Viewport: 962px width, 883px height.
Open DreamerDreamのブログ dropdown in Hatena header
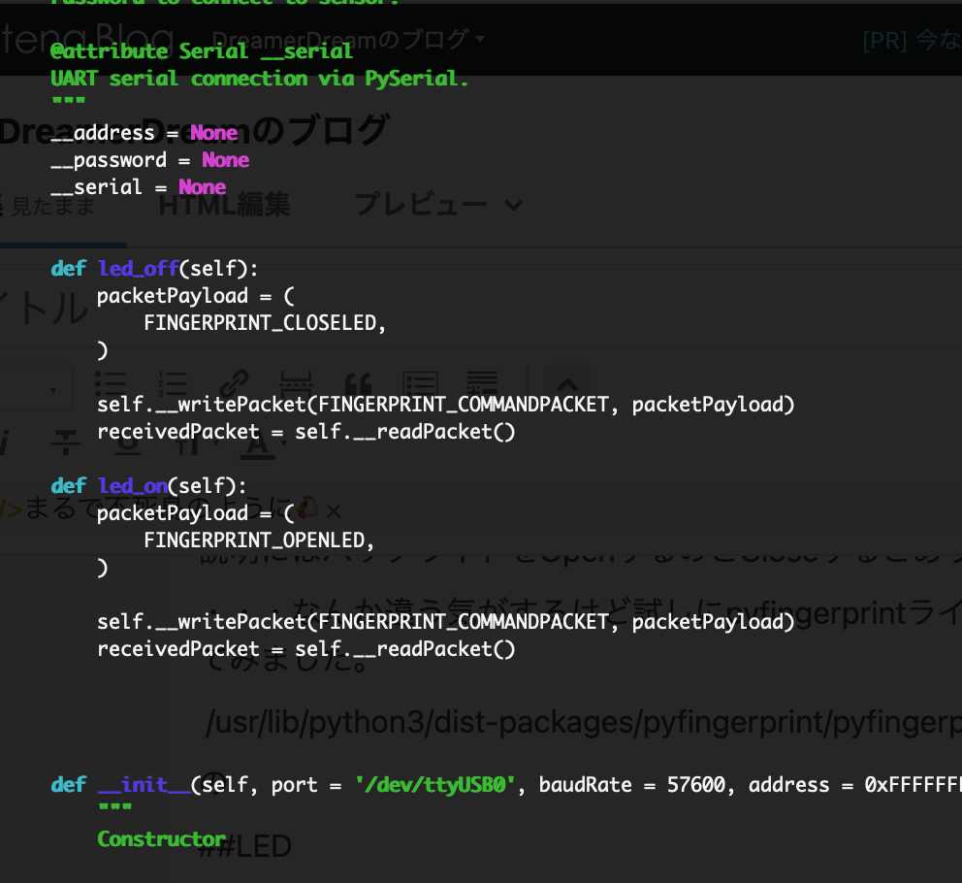point(348,40)
